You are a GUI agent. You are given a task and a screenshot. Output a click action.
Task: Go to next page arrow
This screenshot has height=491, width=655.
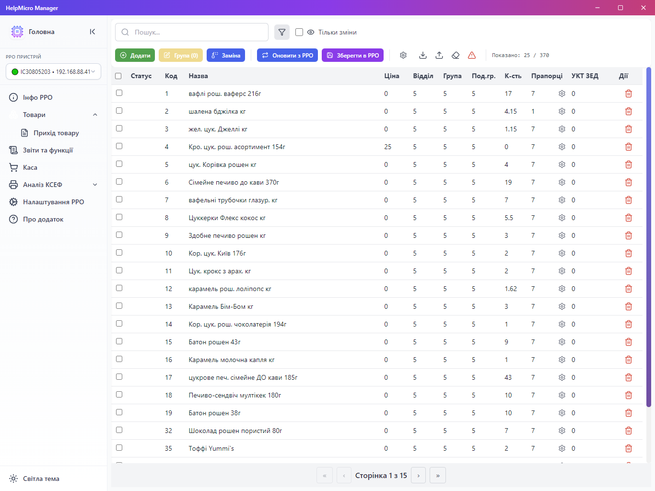click(x=419, y=476)
